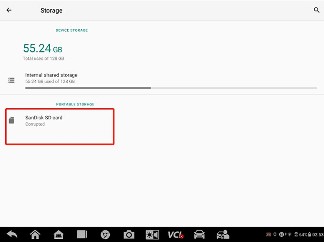
Task: Tap the Corrupted status text
Action: [x=35, y=124]
